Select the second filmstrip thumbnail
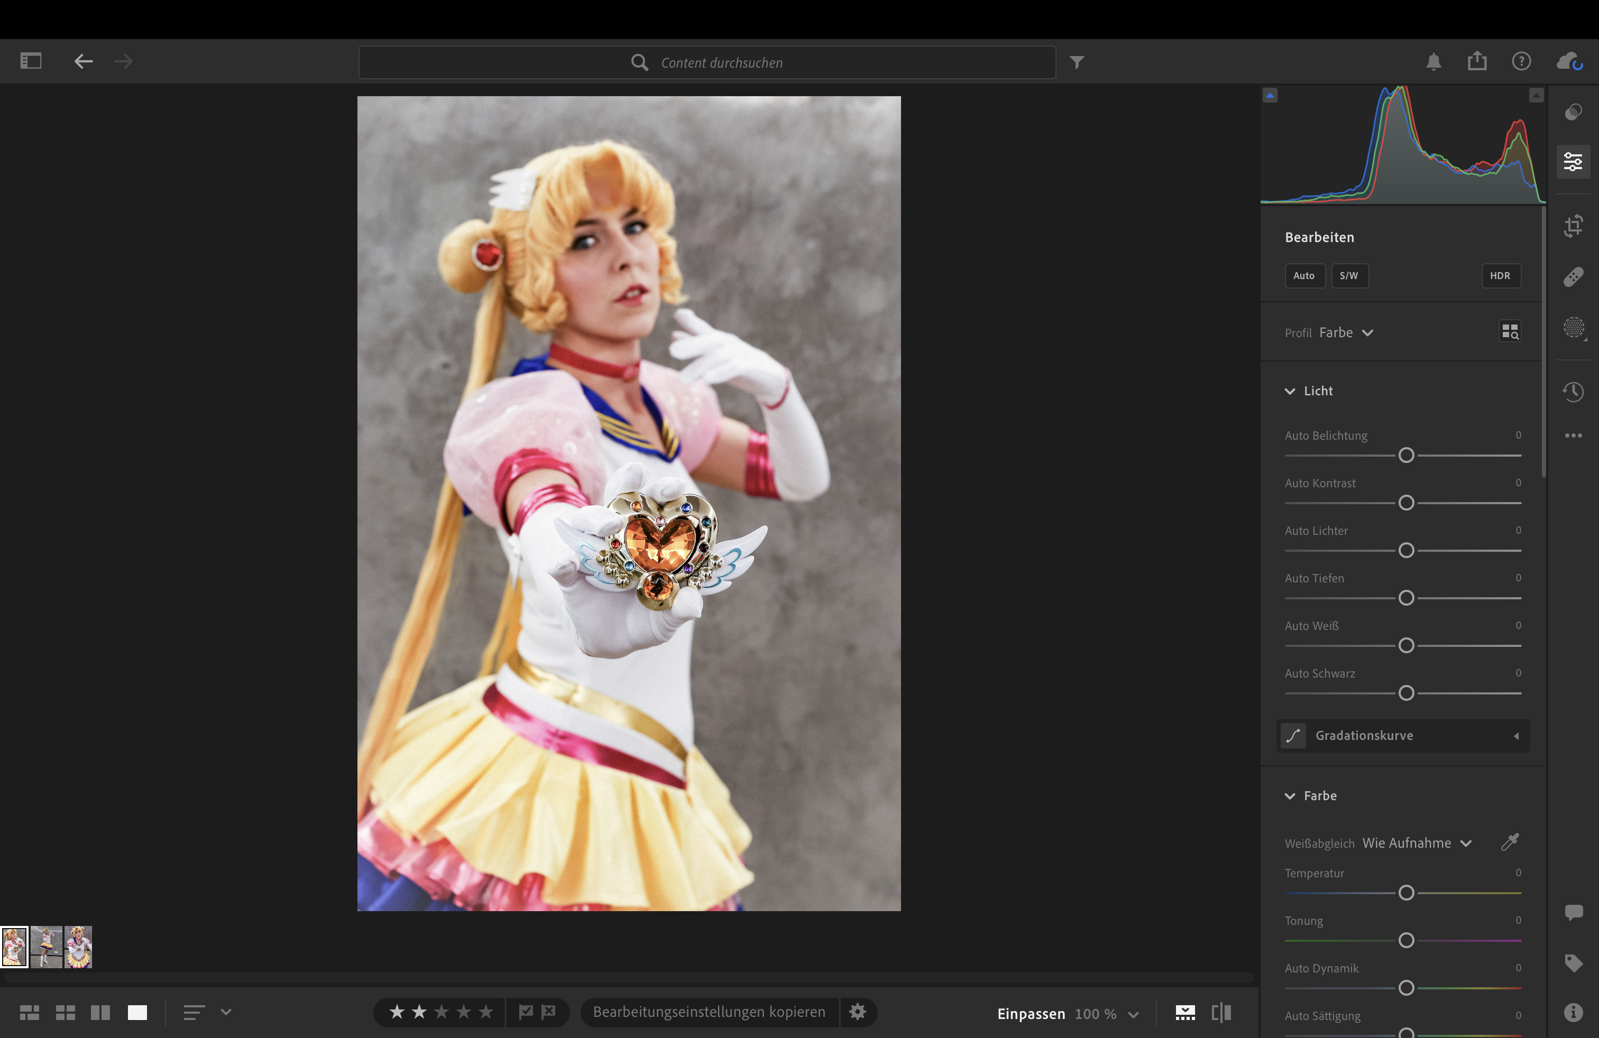Screen dimensions: 1599x1038 pyautogui.click(x=47, y=947)
